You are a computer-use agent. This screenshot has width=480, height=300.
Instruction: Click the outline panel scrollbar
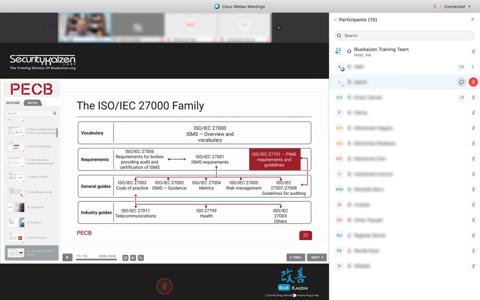coord(57,132)
